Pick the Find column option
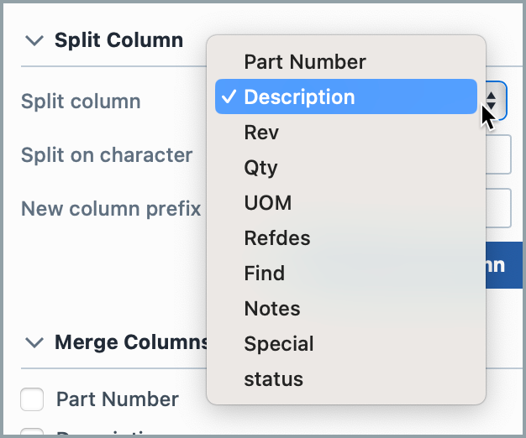Screen dimensions: 526x438 click(346, 274)
